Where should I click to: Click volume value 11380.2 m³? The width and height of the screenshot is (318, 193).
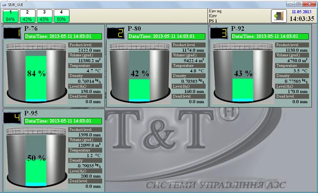pos(89,60)
